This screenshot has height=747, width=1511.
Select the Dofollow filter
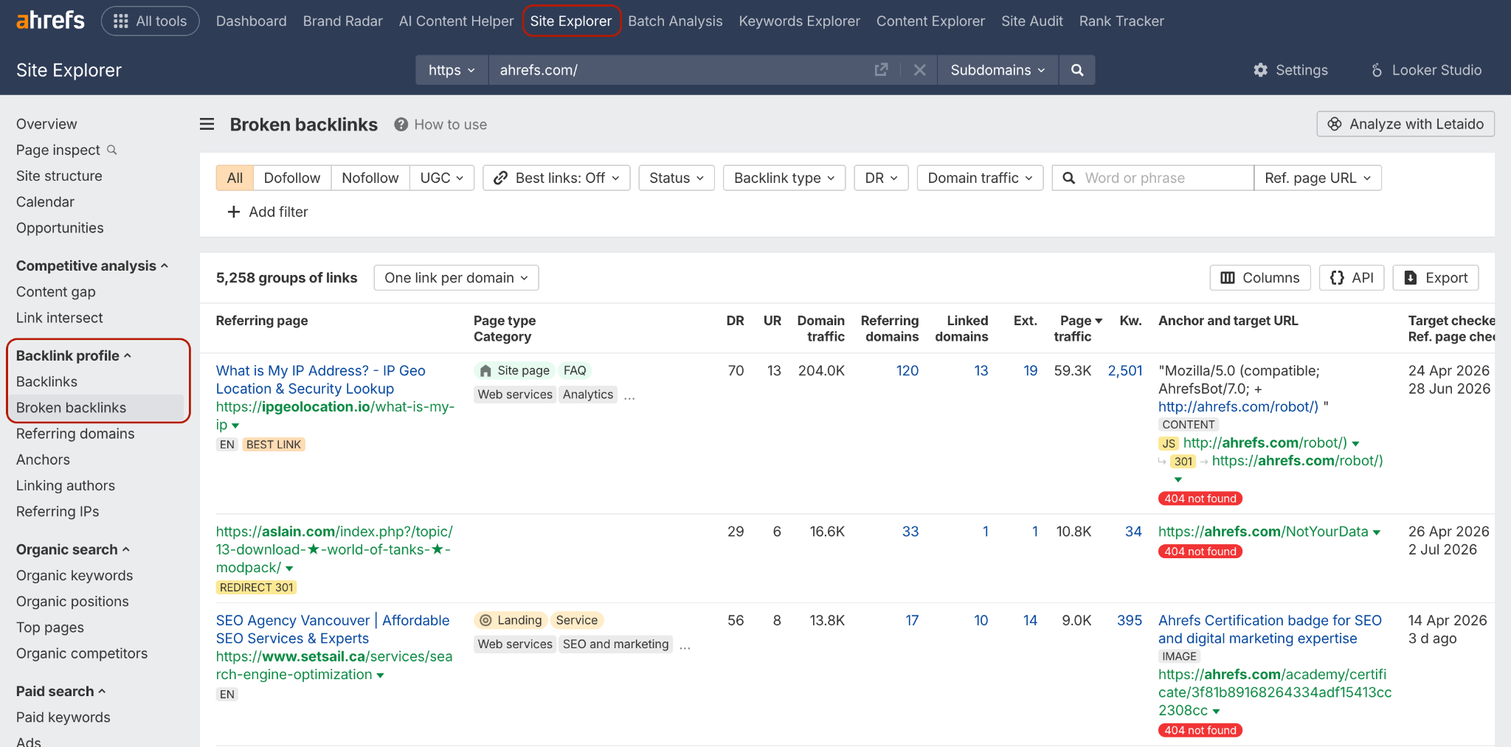(x=292, y=178)
